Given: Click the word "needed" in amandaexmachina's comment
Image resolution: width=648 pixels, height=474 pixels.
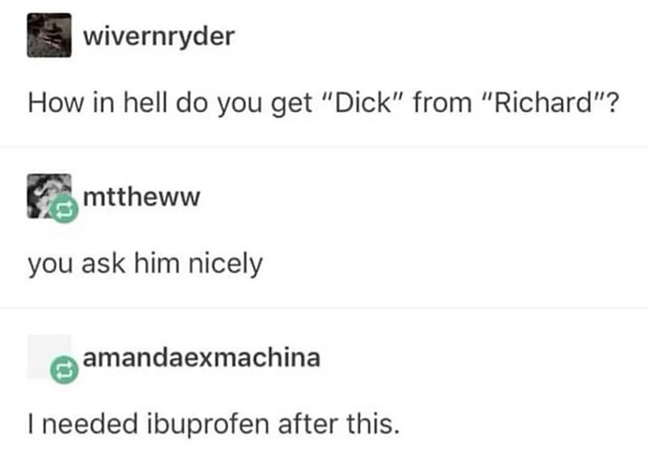Looking at the screenshot, I should [90, 424].
